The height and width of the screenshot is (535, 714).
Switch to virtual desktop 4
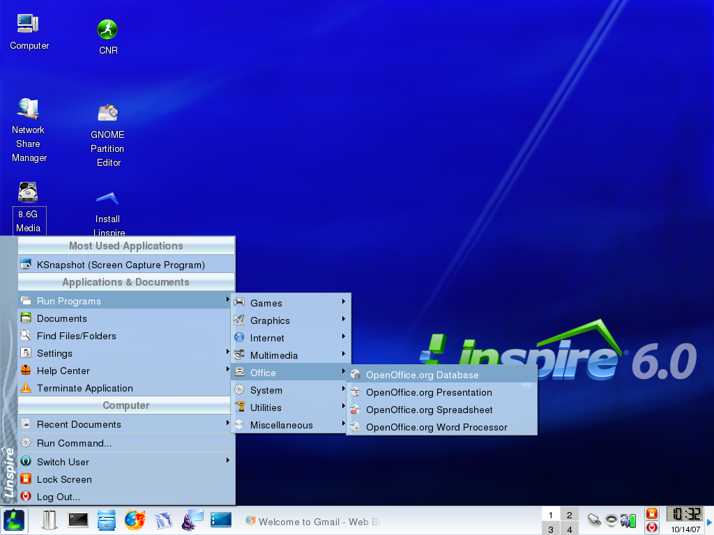tap(569, 529)
